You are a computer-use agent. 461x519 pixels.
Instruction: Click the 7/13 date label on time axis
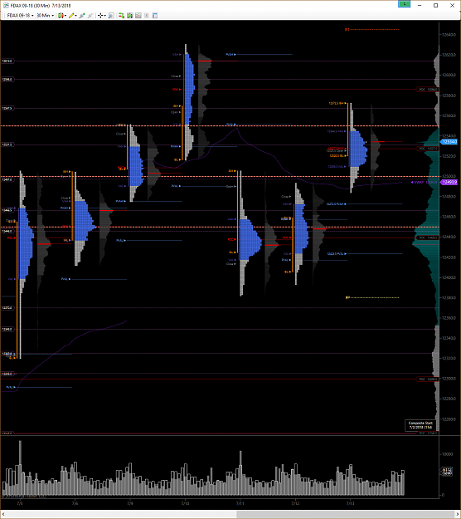(350, 503)
